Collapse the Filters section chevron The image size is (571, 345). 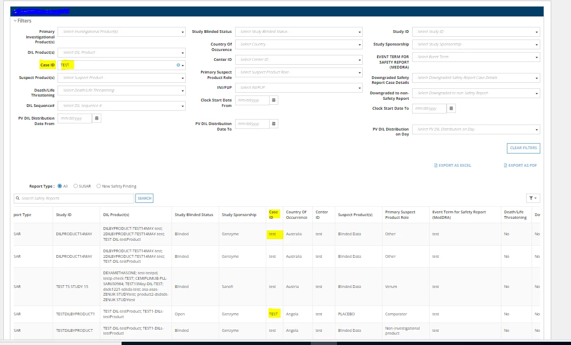pyautogui.click(x=15, y=21)
